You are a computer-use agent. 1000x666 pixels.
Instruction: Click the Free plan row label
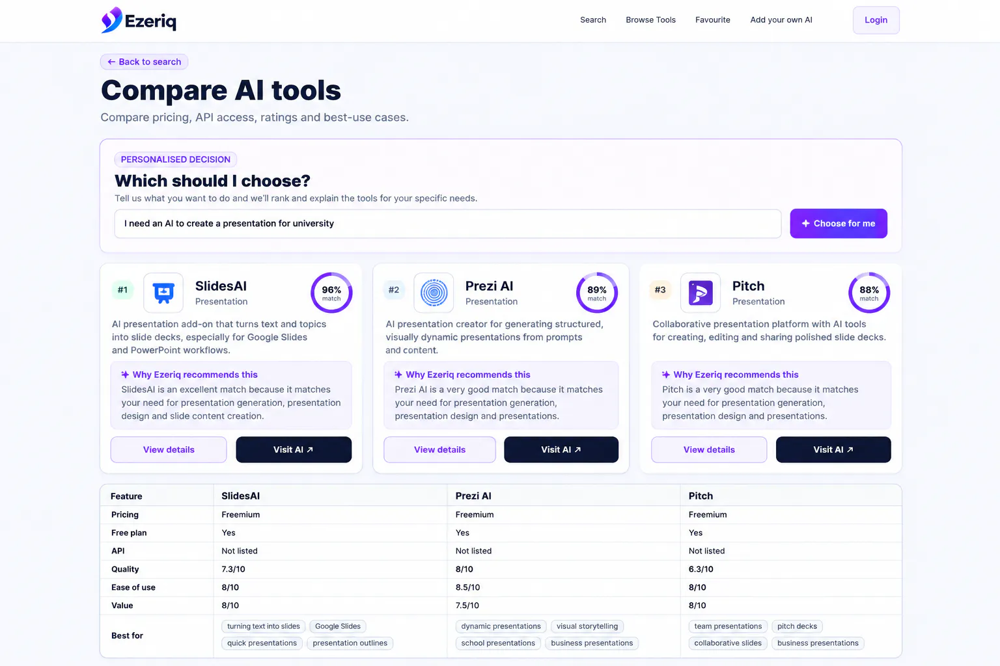coord(129,533)
